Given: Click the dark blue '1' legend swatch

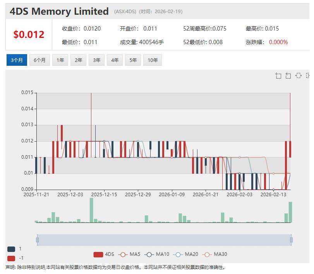Looking at the screenshot, I should [11, 249].
